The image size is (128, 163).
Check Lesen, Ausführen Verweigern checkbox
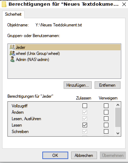[106, 118]
